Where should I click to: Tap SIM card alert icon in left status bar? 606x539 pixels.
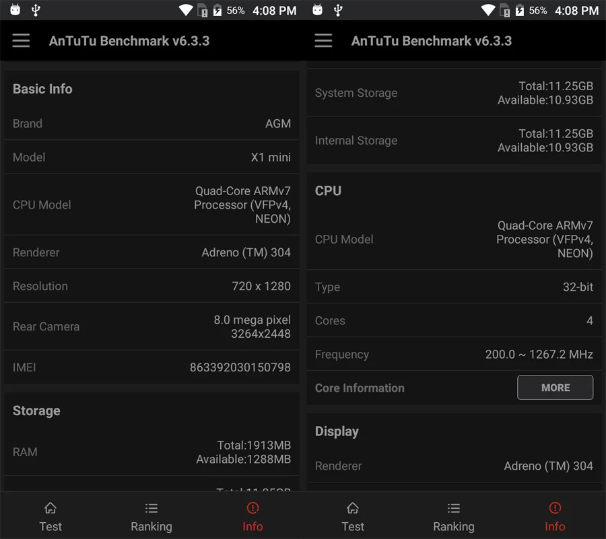(203, 10)
